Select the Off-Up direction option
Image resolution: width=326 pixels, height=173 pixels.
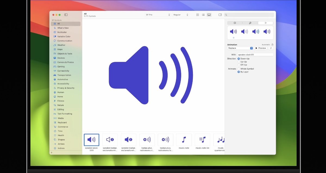(239, 65)
